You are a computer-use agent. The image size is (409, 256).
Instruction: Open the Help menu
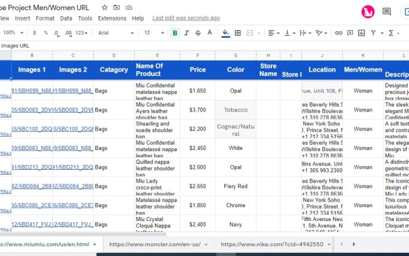click(138, 18)
